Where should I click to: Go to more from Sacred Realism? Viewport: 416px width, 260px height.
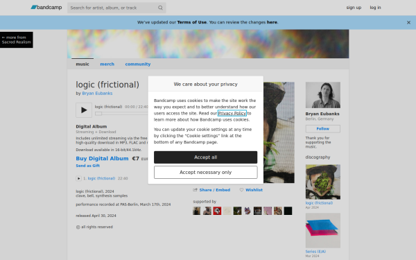tap(17, 40)
